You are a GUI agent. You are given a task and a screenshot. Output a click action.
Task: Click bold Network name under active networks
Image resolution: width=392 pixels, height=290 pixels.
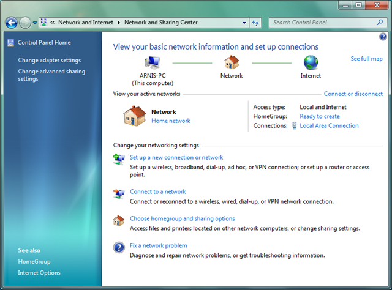pos(164,112)
